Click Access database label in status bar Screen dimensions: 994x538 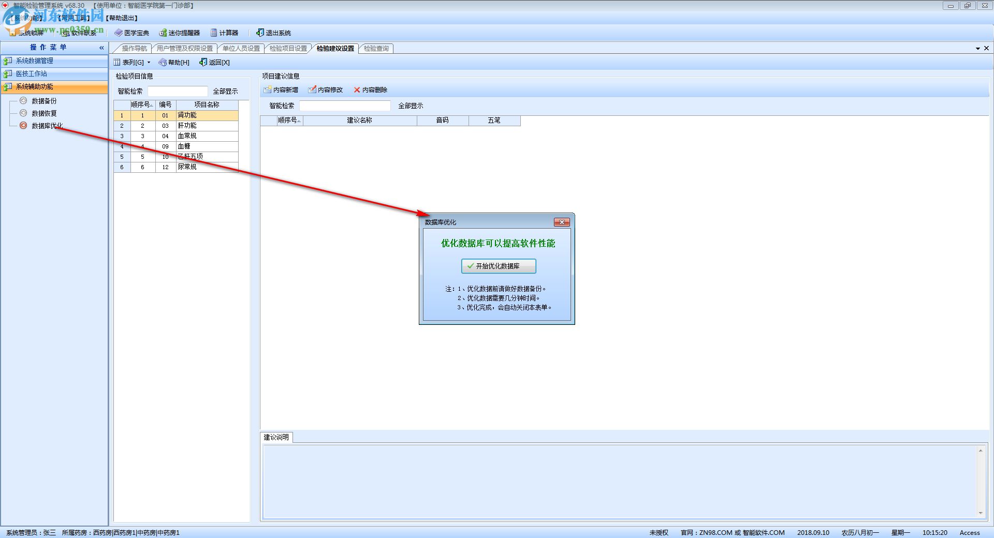[x=970, y=533]
